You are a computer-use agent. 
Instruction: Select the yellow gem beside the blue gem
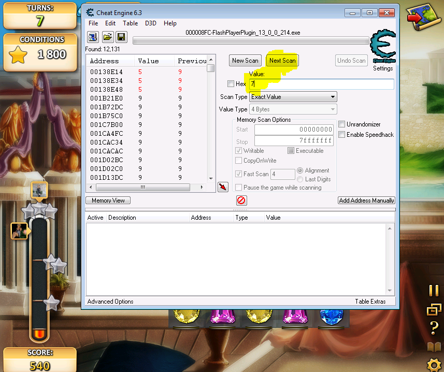[259, 316]
